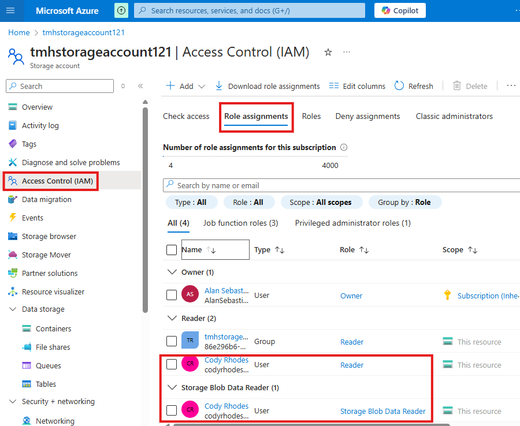520x426 pixels.
Task: Open the Azure portal hamburger menu
Action: (x=10, y=10)
